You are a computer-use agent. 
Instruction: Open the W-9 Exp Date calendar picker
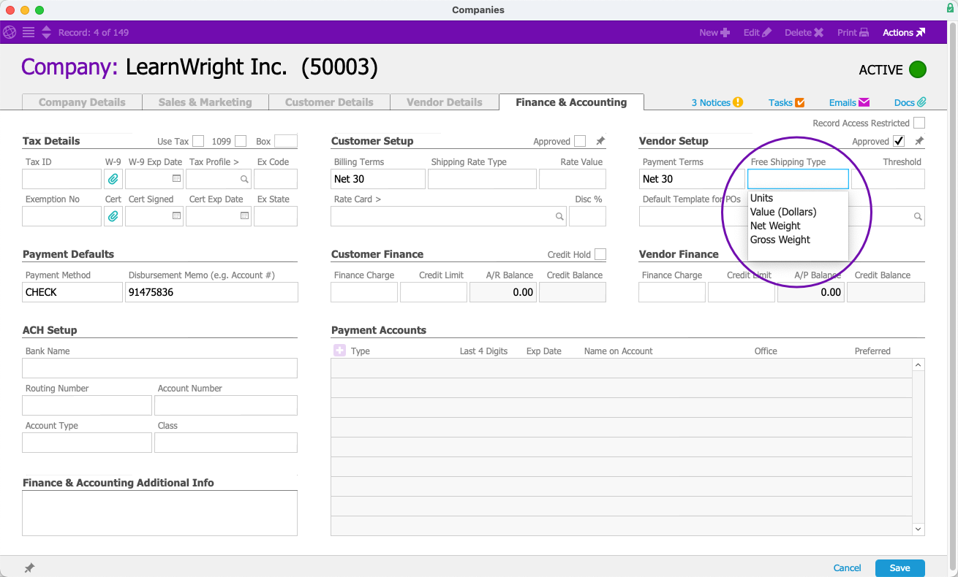point(176,178)
